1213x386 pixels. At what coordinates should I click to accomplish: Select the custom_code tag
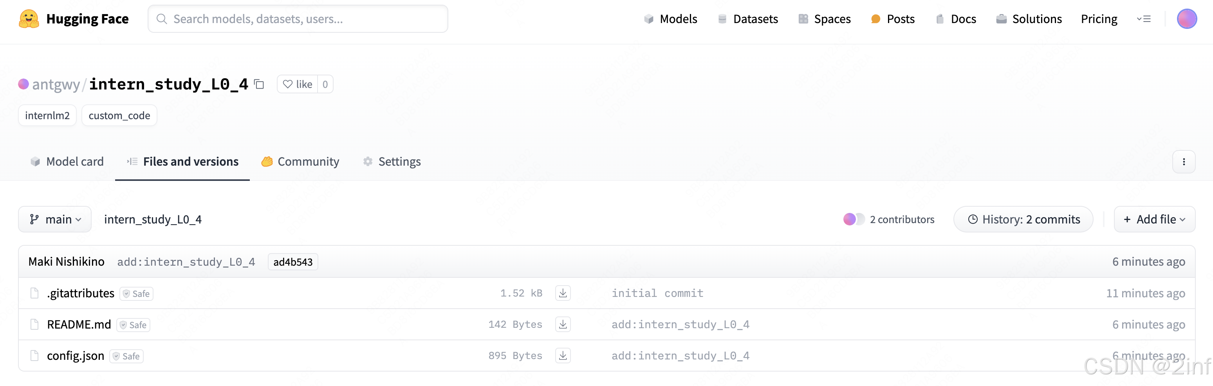[x=119, y=116]
